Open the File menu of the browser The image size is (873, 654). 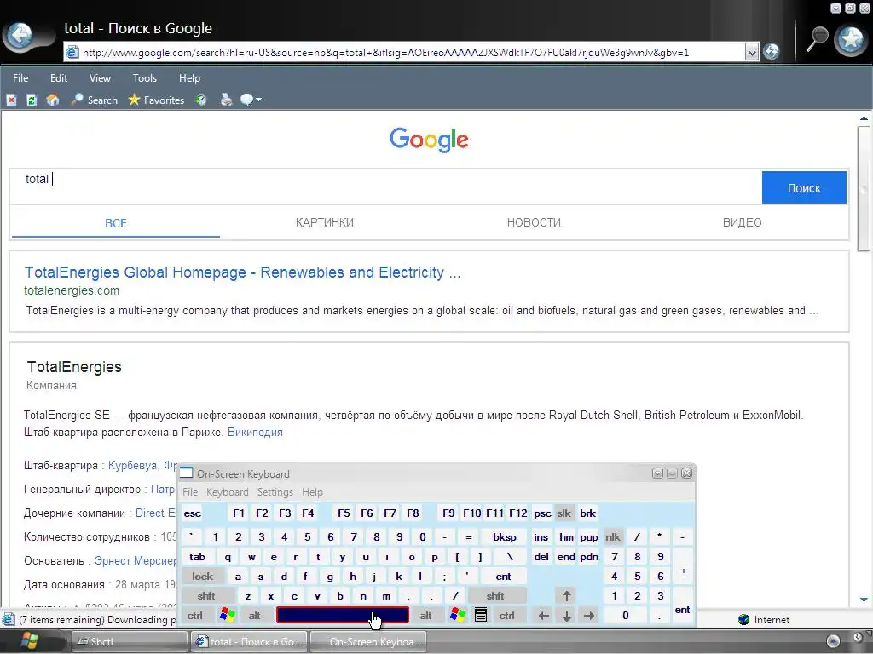[x=20, y=77]
